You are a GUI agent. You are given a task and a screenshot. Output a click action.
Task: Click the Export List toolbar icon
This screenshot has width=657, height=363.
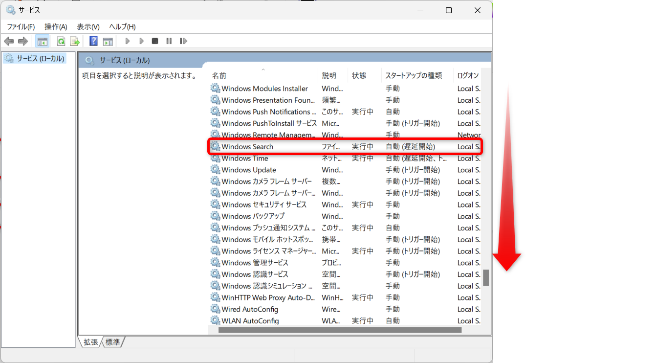coord(75,41)
